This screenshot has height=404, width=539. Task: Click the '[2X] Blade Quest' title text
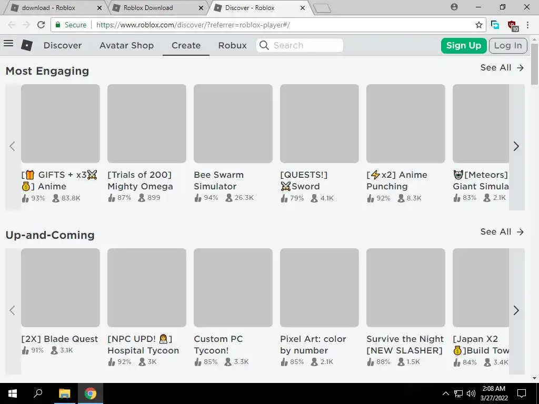60,339
